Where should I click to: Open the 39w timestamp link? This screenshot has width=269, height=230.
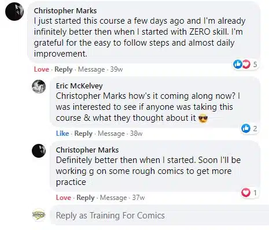pos(116,69)
